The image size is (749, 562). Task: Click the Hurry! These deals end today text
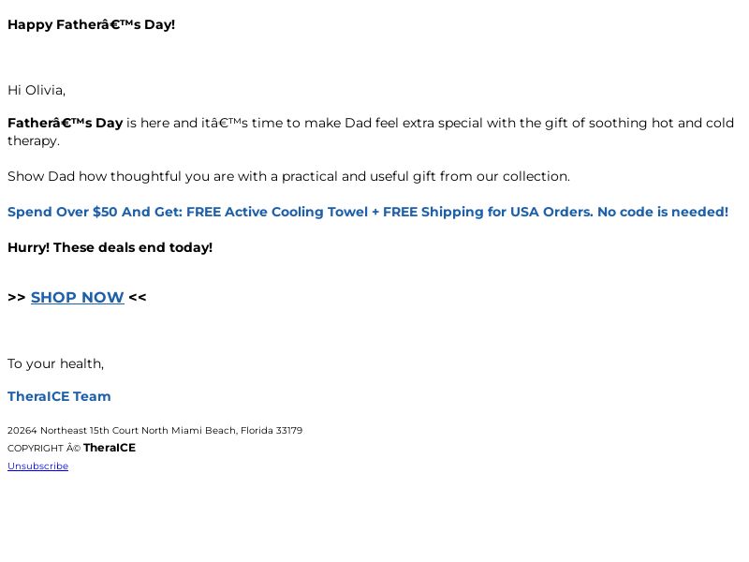coord(110,247)
